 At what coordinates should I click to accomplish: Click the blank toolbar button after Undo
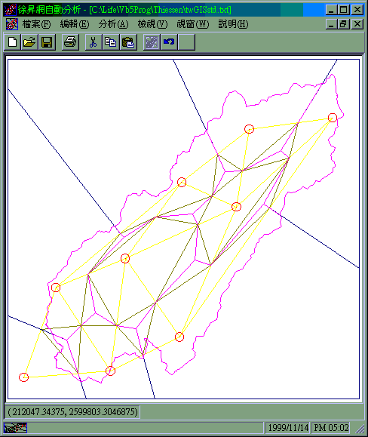click(186, 42)
